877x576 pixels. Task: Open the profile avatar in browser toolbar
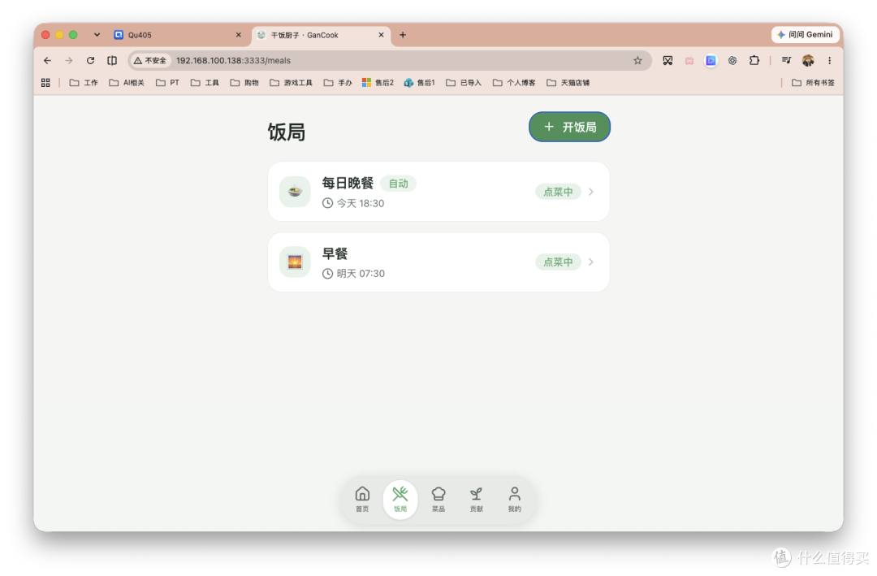tap(808, 60)
